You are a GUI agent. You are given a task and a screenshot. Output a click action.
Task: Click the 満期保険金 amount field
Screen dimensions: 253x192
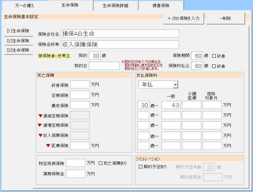[75, 174]
